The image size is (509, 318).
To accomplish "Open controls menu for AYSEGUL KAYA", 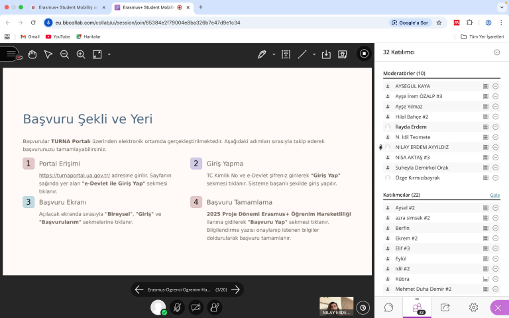I will tap(496, 86).
